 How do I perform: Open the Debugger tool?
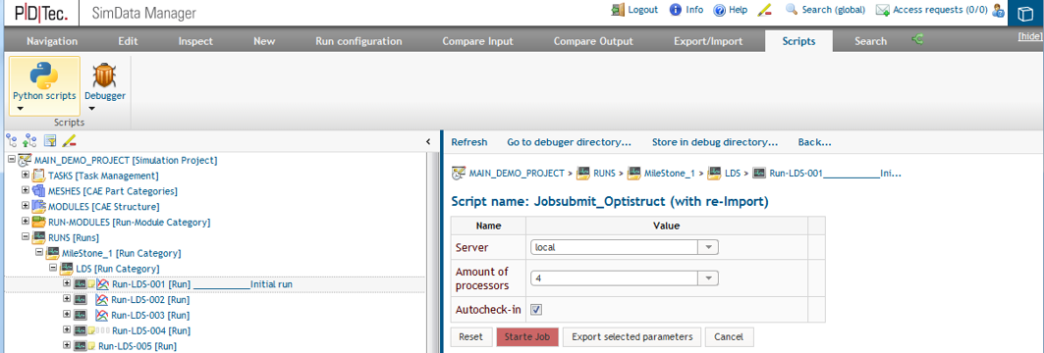(105, 81)
